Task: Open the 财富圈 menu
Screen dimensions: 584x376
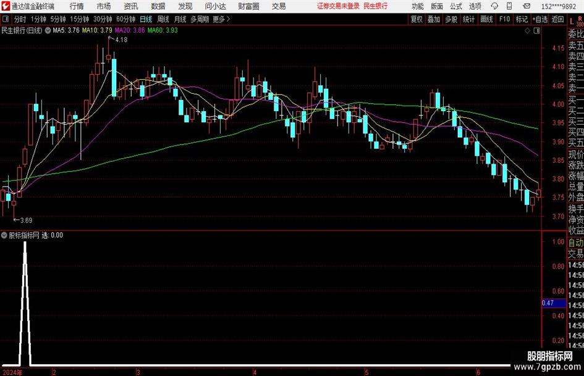Action: tap(249, 6)
